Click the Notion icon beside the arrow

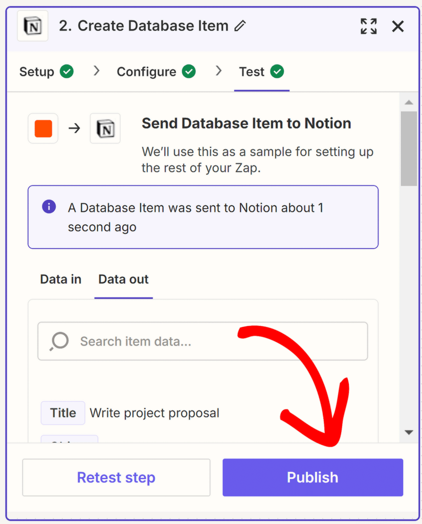(105, 128)
